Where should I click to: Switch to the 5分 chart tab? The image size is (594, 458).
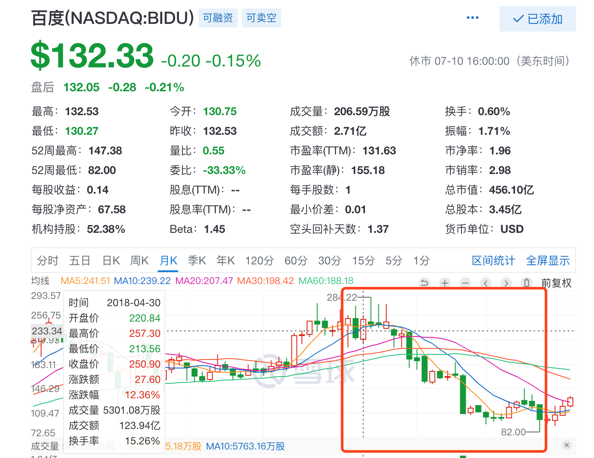point(394,261)
